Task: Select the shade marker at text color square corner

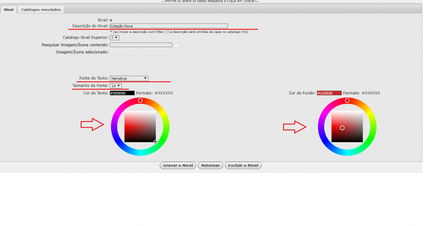Action: pos(156,142)
